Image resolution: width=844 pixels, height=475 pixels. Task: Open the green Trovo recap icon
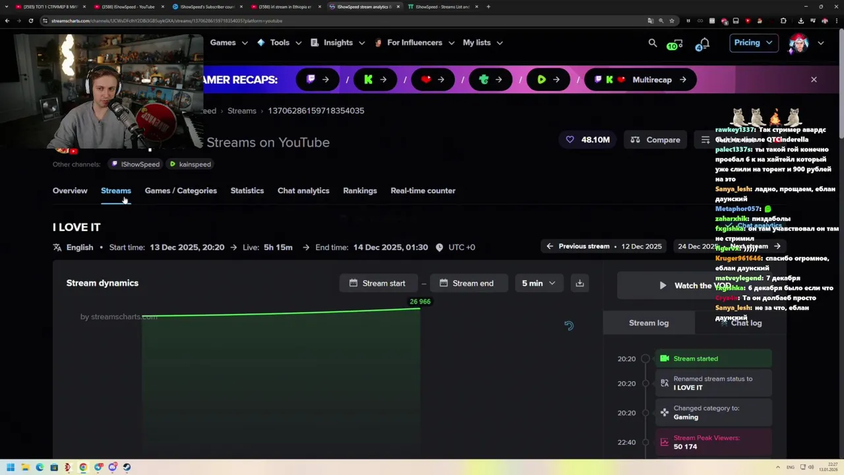tap(489, 80)
